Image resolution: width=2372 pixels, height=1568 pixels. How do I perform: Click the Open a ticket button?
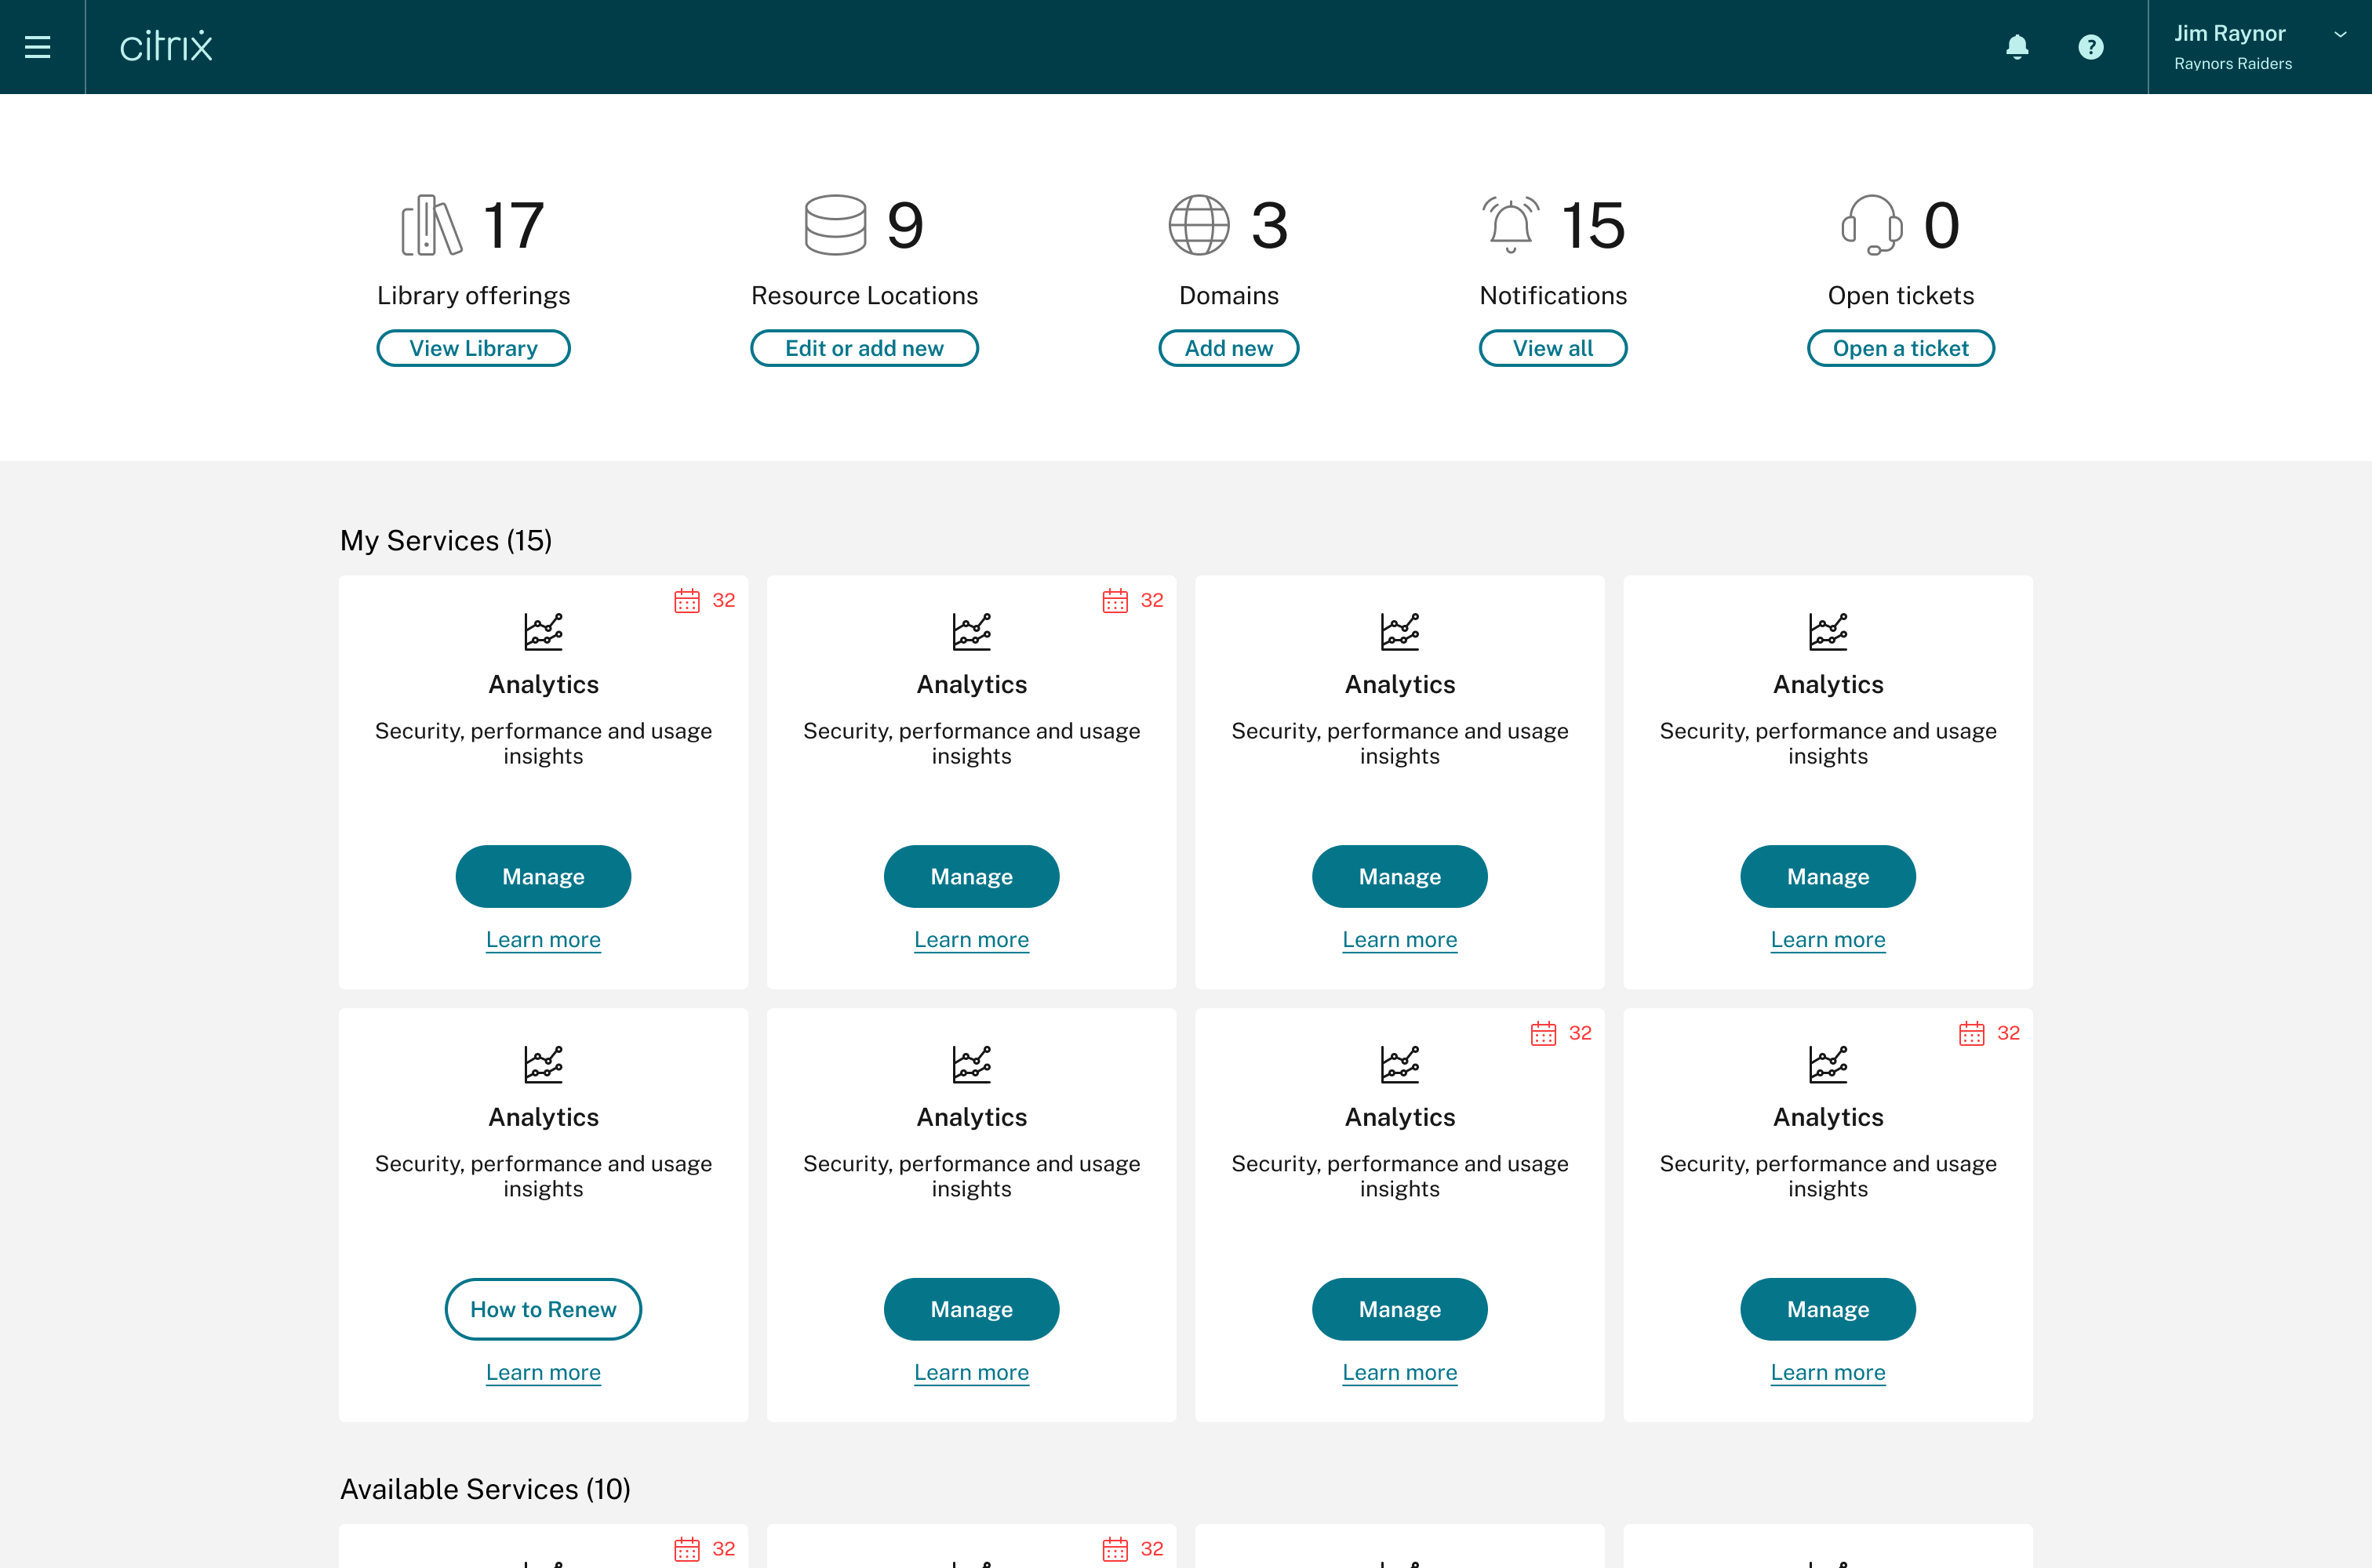(1901, 348)
